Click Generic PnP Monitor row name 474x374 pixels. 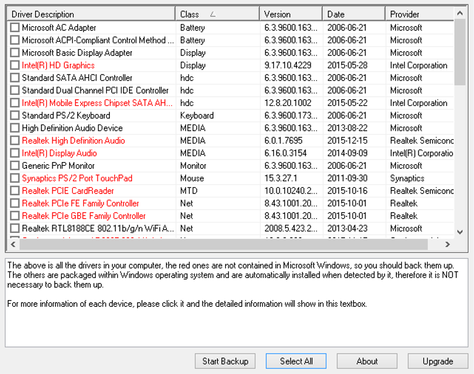(x=58, y=166)
